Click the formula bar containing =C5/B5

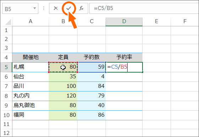click(x=144, y=9)
